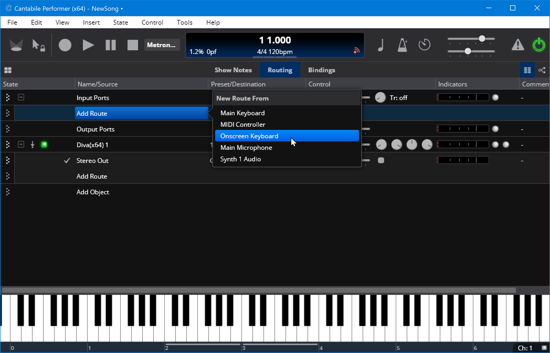Select the Diva(x64) 1 row name
The height and width of the screenshot is (353, 550).
coord(92,145)
